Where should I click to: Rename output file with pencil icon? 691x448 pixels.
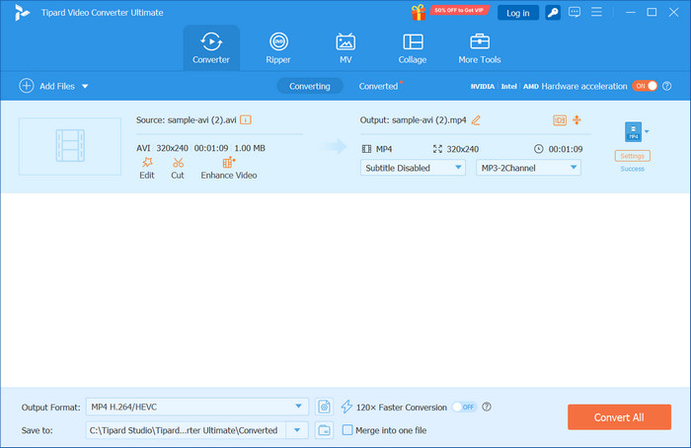click(x=476, y=120)
